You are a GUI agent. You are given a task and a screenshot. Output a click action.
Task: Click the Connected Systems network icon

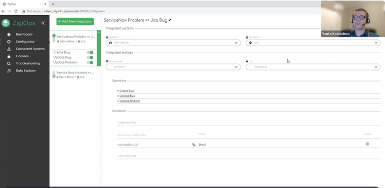point(9,49)
